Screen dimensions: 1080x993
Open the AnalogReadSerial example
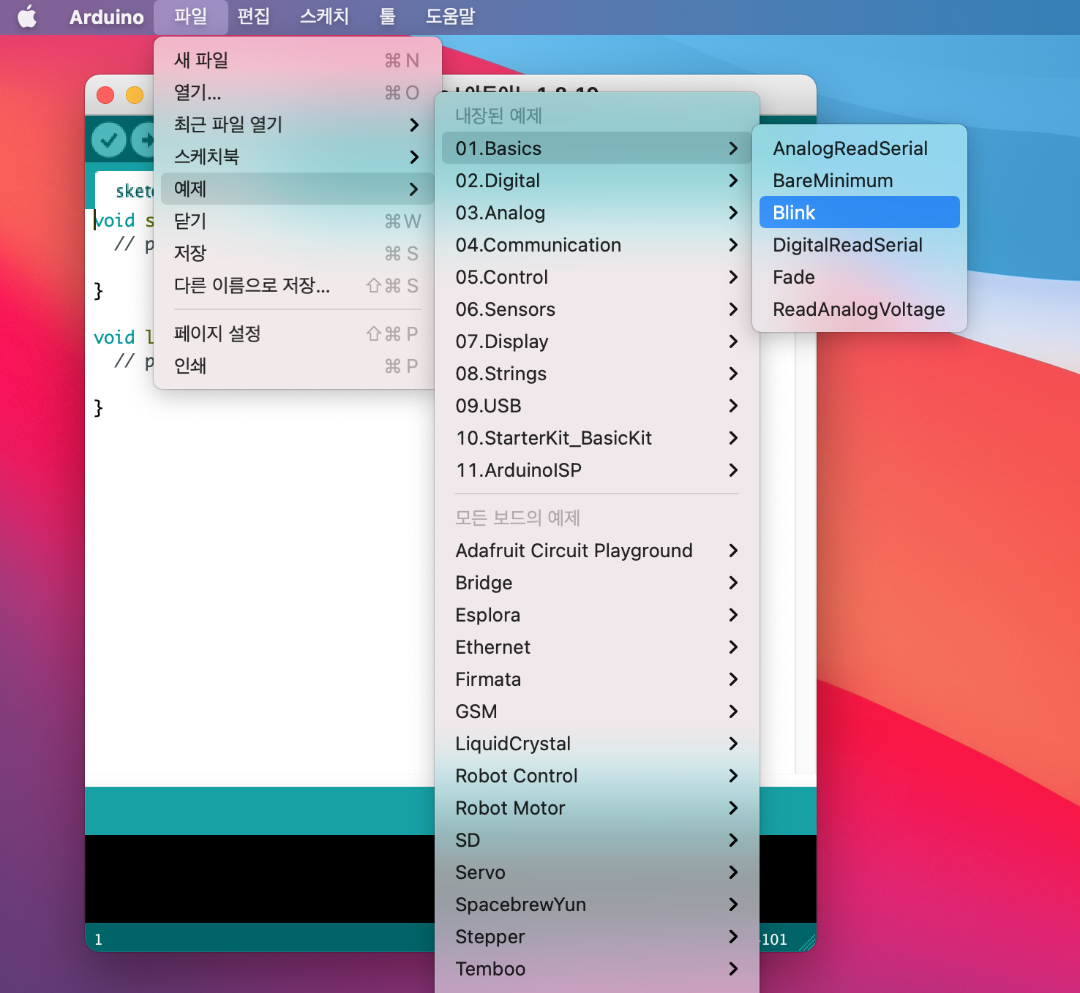tap(860, 148)
